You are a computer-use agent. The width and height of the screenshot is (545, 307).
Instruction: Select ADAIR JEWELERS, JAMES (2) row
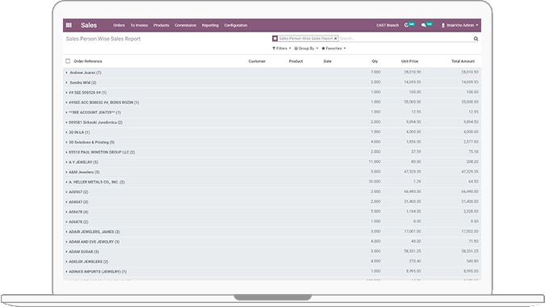[x=272, y=232]
